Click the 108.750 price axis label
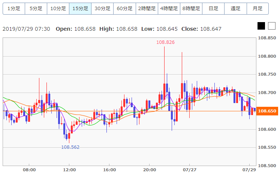Viewport: 280px width, 175px height. (x=267, y=75)
